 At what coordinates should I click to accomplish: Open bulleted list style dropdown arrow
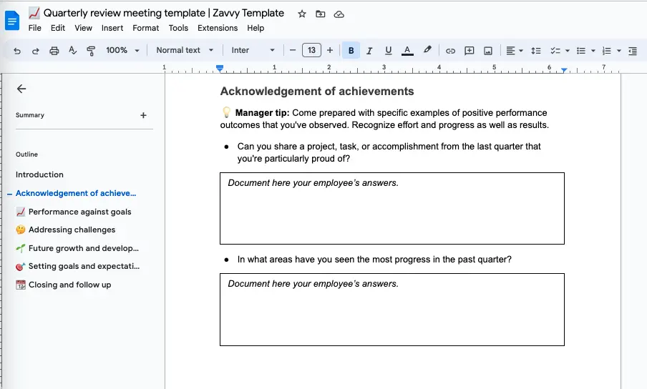593,51
